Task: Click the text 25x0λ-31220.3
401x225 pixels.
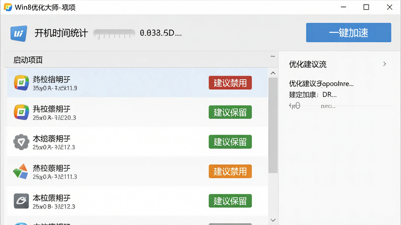Action: [54, 118]
